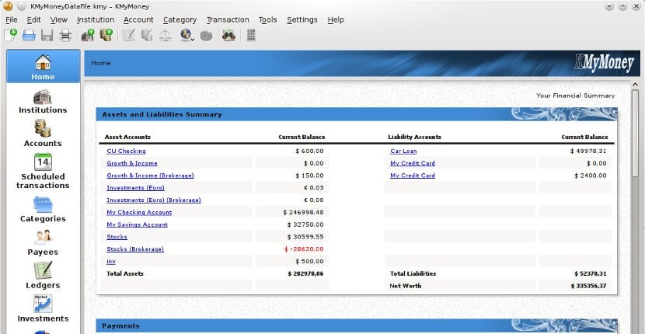Click the KMyMoney app icon in title bar
This screenshot has height=334, width=645.
[8, 5]
